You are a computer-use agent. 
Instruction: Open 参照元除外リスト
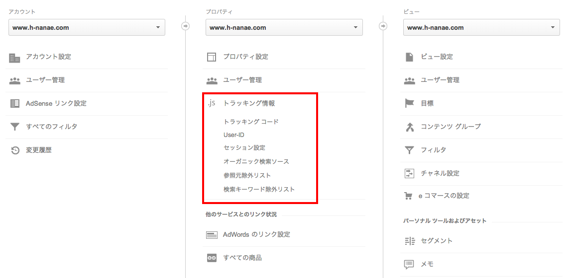[247, 175]
